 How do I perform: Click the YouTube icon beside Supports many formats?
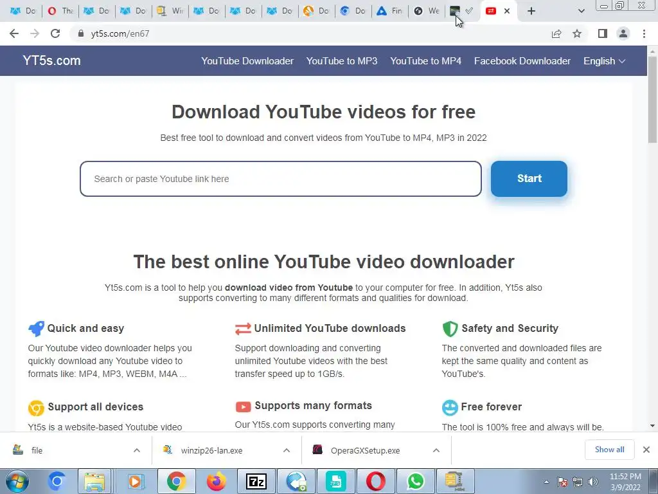(243, 407)
